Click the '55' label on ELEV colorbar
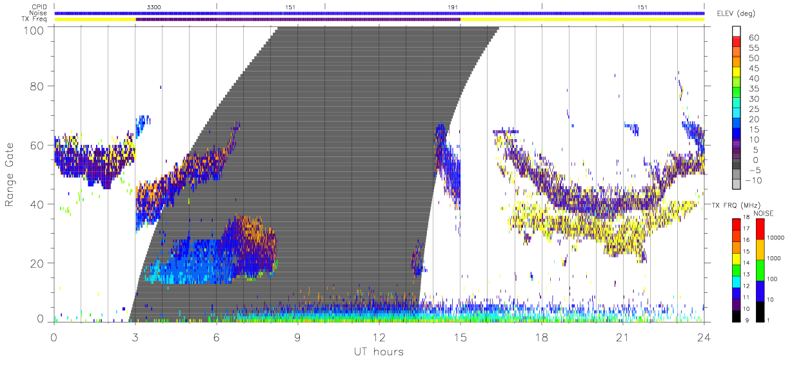 tap(753, 48)
